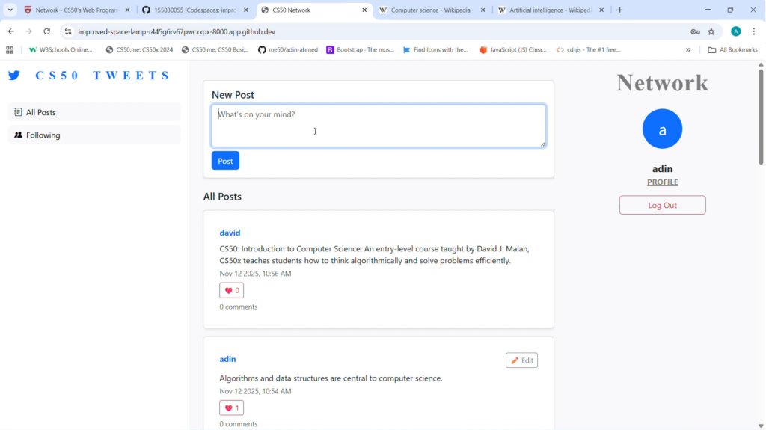Open Chrome's three-dot menu

(754, 31)
